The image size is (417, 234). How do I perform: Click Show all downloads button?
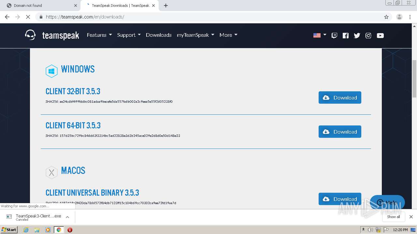(393, 217)
